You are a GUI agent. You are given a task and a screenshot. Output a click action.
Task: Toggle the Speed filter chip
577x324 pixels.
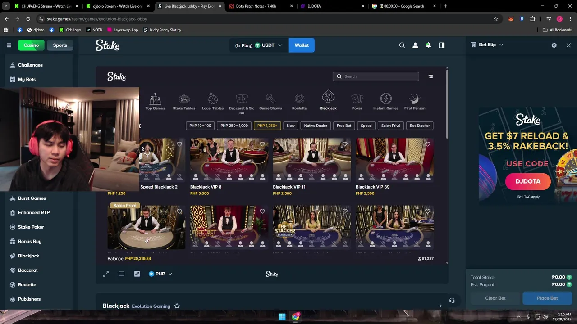pos(366,126)
